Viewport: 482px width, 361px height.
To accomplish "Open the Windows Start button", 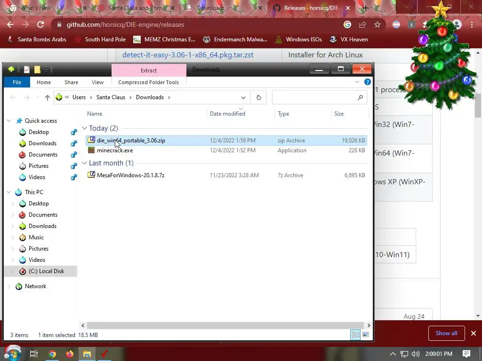I will [12, 353].
